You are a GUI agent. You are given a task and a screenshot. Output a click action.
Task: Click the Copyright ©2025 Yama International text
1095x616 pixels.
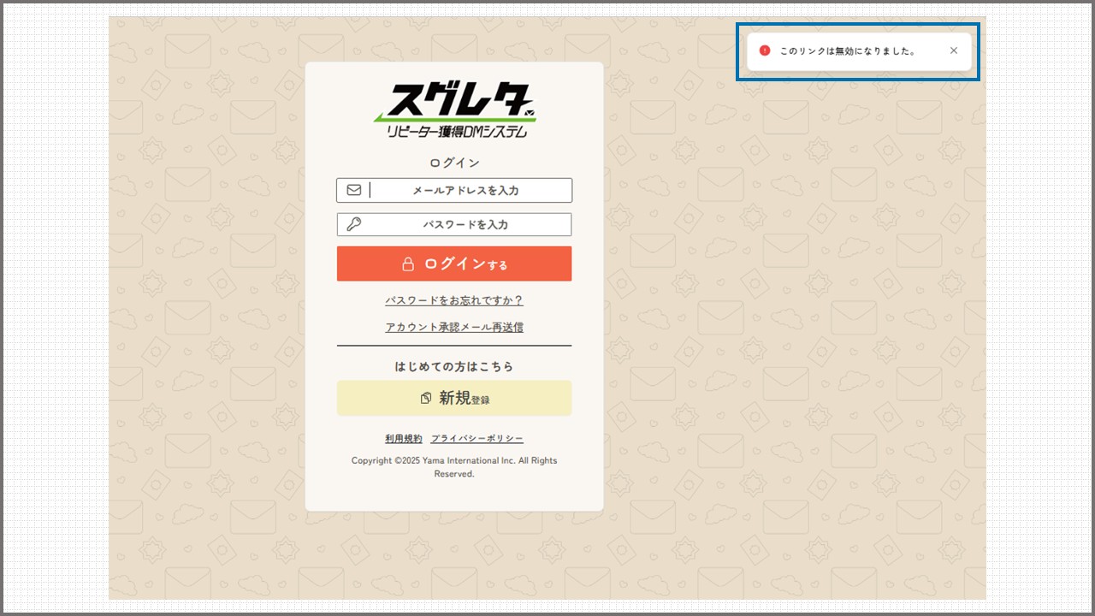pyautogui.click(x=454, y=467)
